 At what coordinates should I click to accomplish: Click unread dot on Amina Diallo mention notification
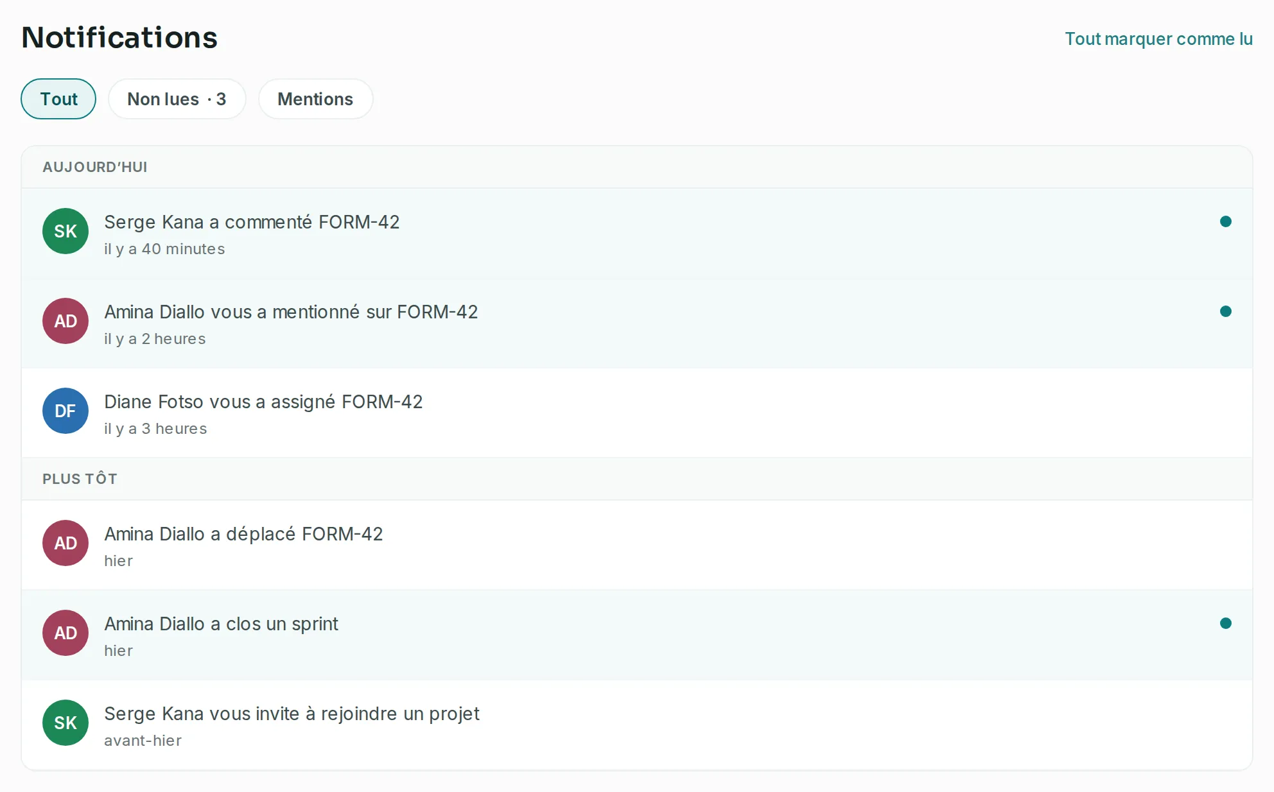point(1225,311)
